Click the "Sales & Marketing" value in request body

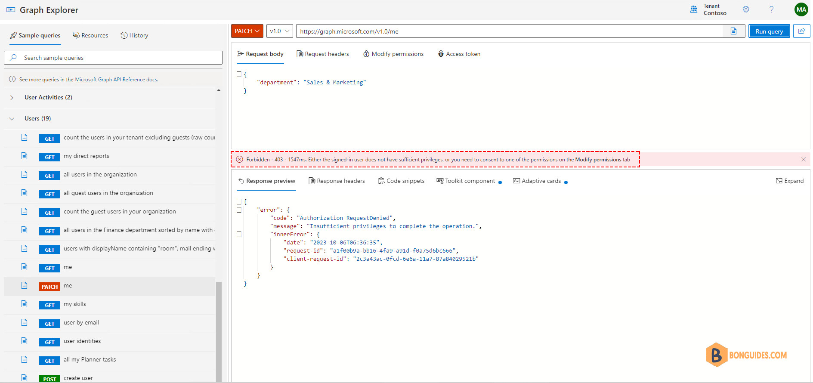pyautogui.click(x=334, y=82)
